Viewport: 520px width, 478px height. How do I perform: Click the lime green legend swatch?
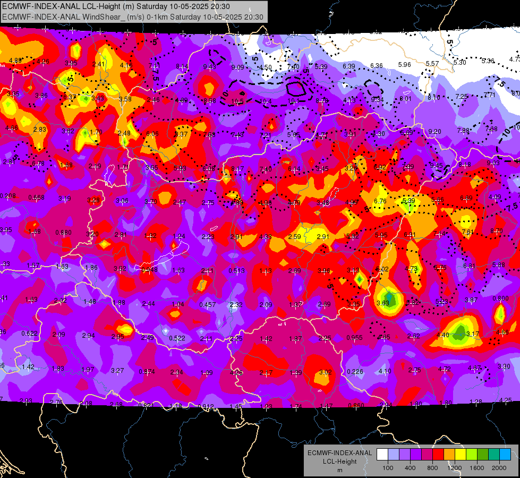[x=472, y=455]
